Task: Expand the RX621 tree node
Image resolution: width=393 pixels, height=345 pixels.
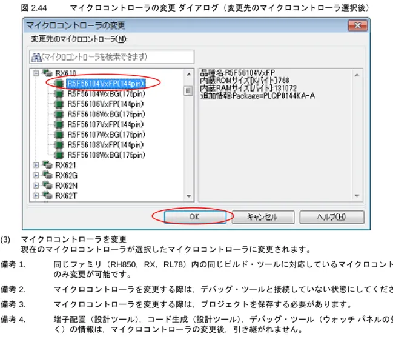Action: 36,165
